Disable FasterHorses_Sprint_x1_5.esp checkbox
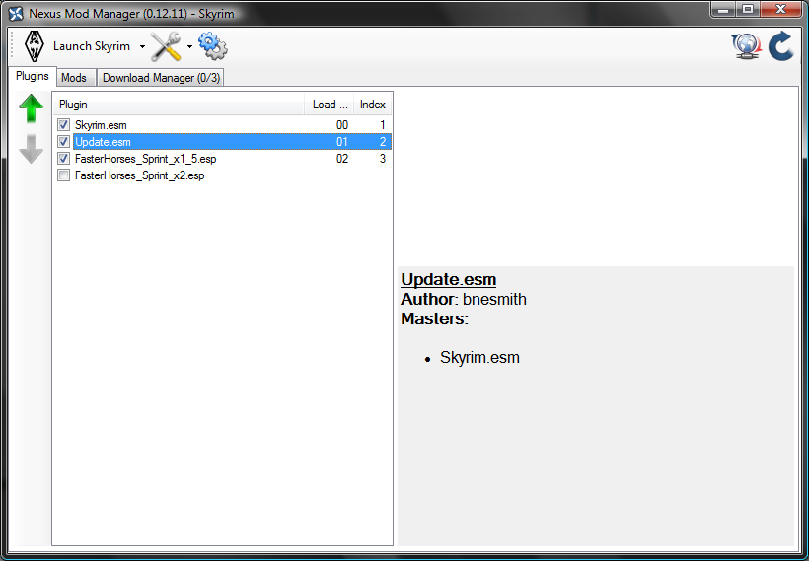 (x=63, y=159)
